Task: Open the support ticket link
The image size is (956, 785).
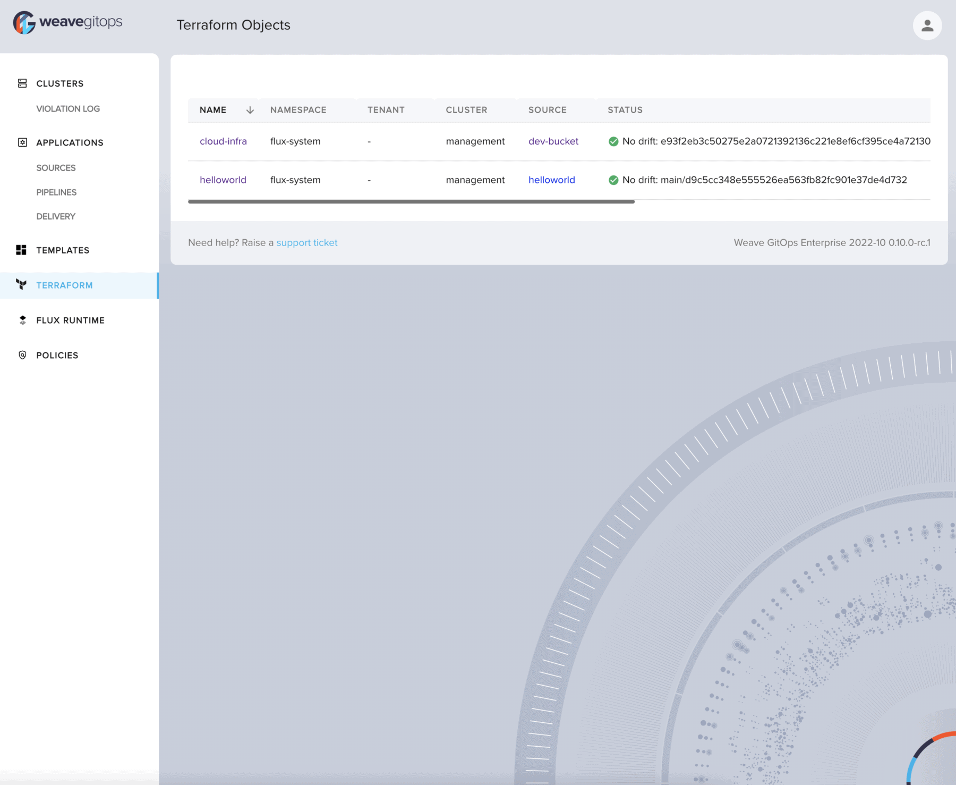Action: pyautogui.click(x=307, y=242)
